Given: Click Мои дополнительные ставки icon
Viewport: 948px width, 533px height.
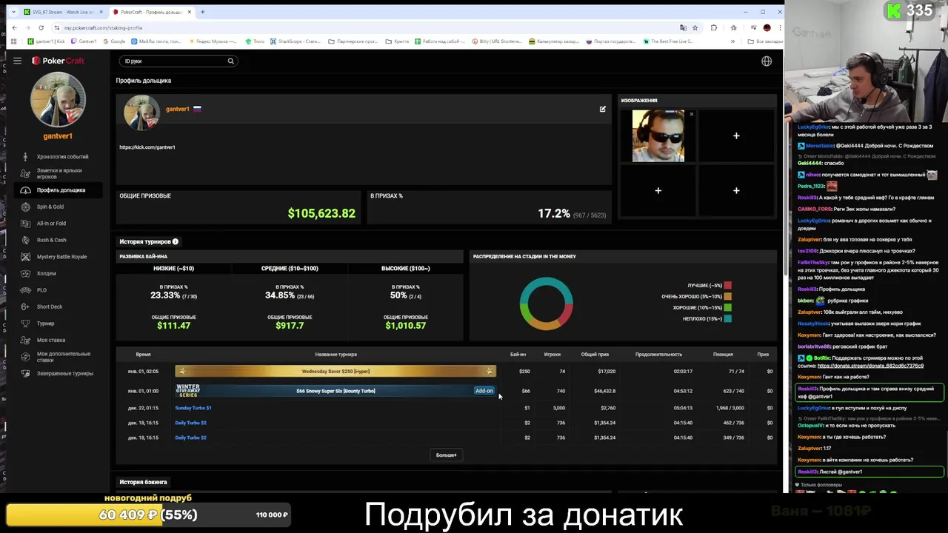Looking at the screenshot, I should [25, 357].
